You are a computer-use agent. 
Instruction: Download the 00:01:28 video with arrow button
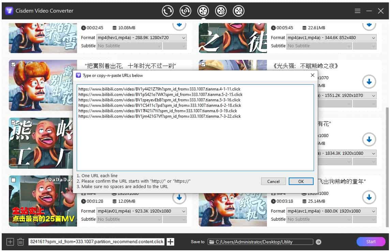(179, 198)
